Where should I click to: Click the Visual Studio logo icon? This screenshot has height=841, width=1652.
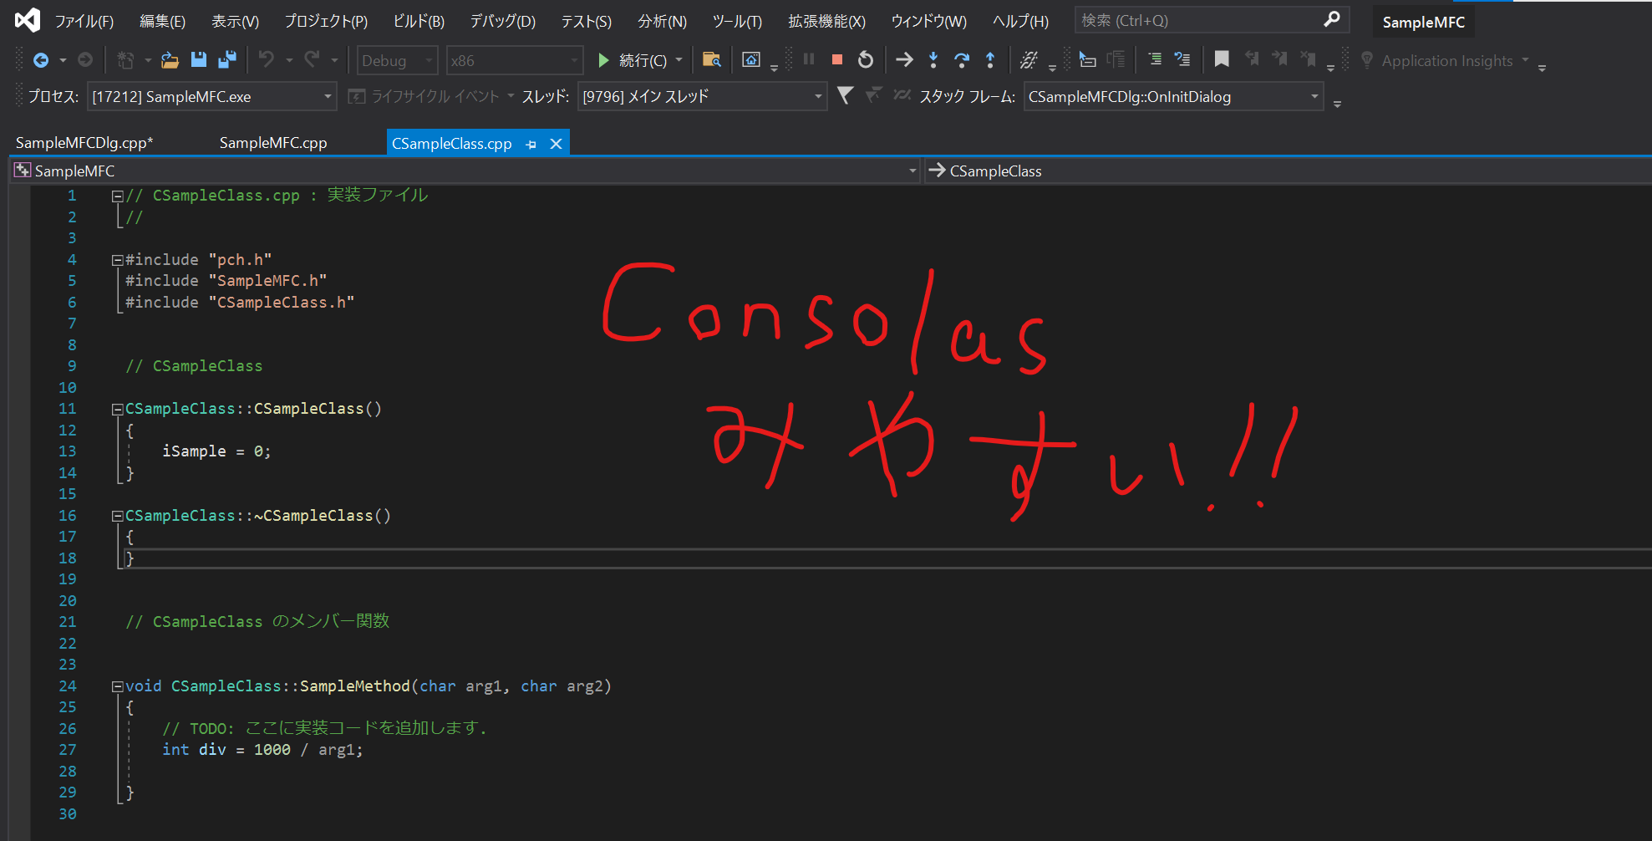(28, 20)
